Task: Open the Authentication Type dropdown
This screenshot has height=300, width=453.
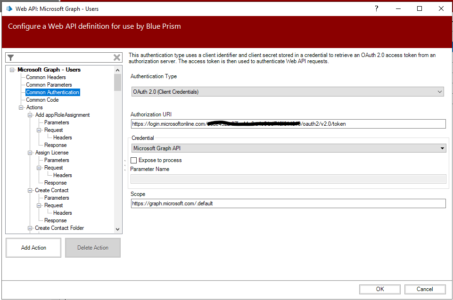Action: tap(287, 92)
